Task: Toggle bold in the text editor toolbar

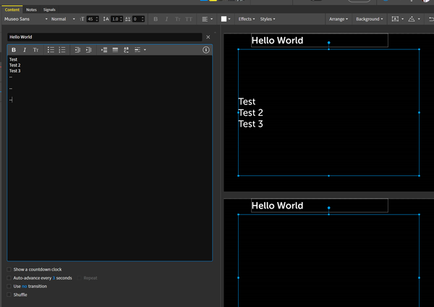Action: coord(14,50)
